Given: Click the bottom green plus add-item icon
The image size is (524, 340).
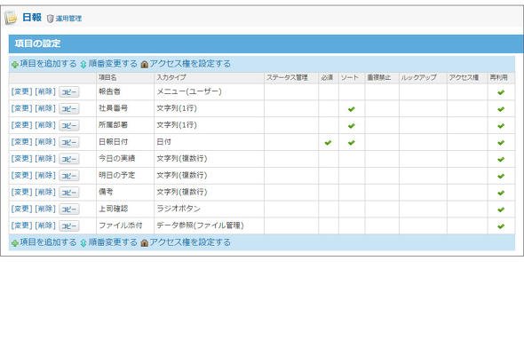Looking at the screenshot, I should click(x=15, y=243).
